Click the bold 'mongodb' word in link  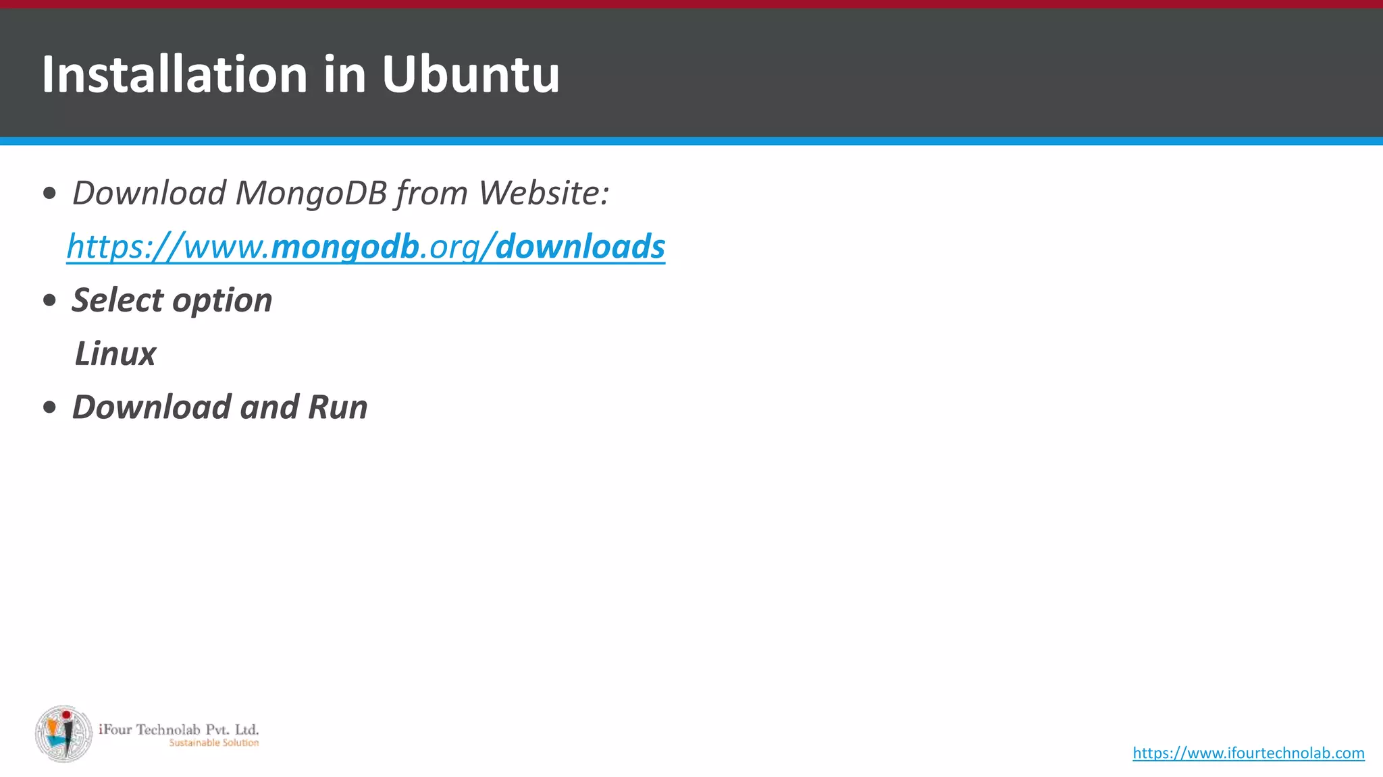[x=344, y=246]
